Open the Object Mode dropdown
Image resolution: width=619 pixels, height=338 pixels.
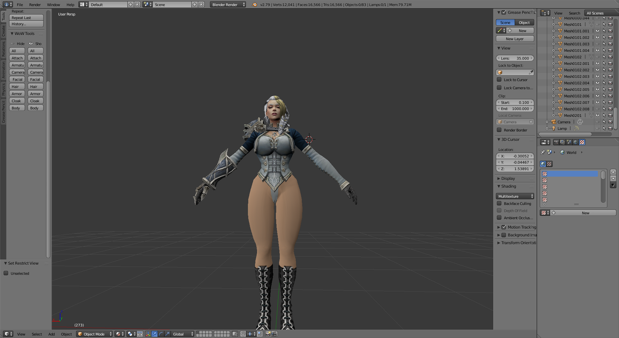(x=94, y=334)
